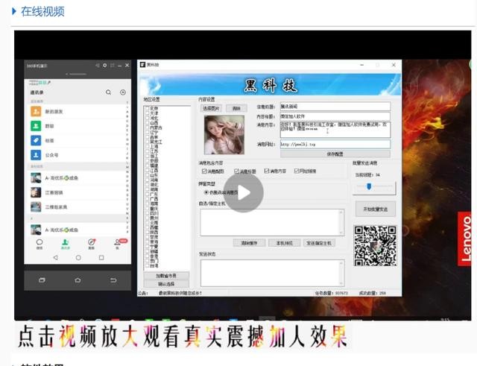
Task: Click the 保存配置 button
Action: point(335,154)
